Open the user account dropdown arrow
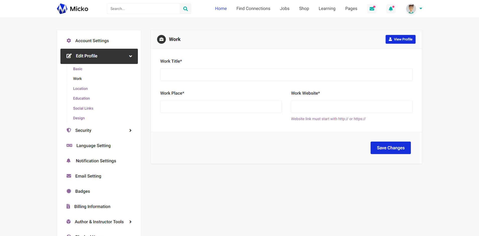 pyautogui.click(x=421, y=9)
